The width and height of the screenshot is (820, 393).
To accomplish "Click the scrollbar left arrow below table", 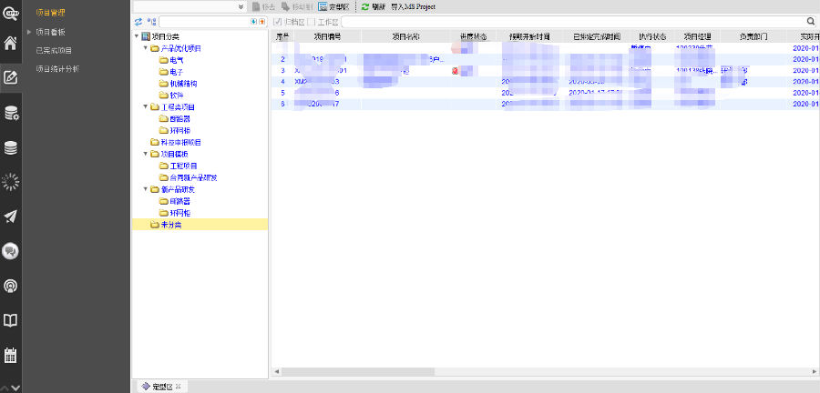I will click(275, 371).
